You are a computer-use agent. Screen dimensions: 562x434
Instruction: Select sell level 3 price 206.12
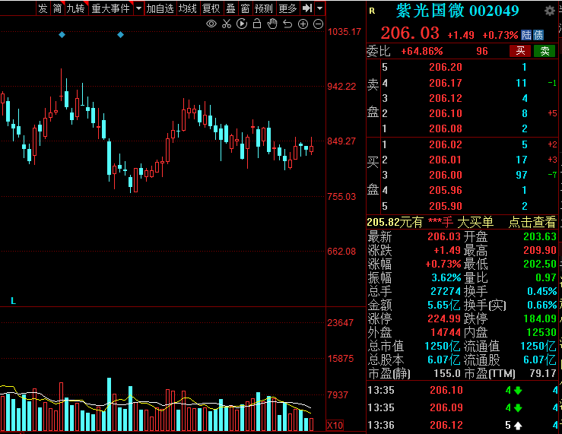446,98
